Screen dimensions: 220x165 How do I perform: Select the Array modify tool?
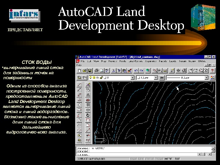point(88,105)
